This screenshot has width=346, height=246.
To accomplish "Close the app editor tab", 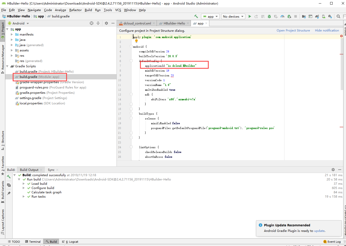I will click(x=206, y=23).
